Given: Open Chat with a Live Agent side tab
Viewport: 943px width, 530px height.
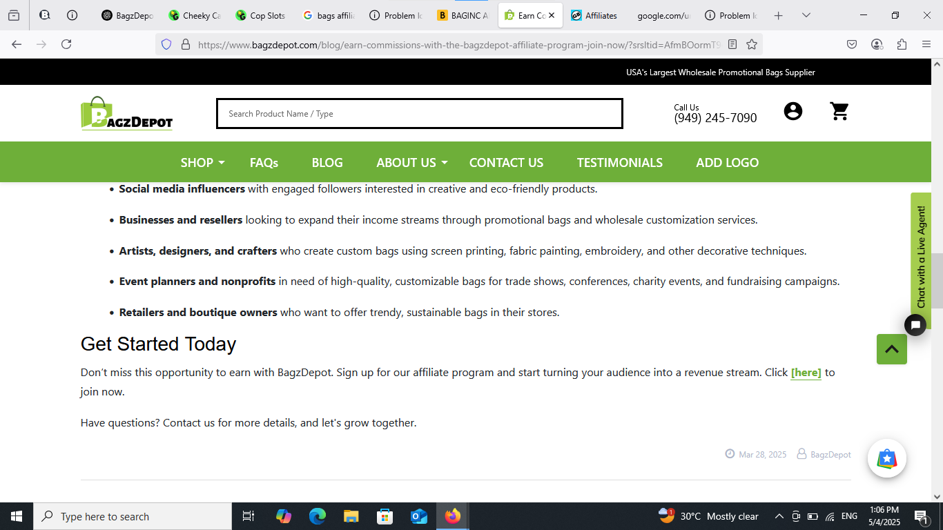Looking at the screenshot, I should pyautogui.click(x=921, y=256).
